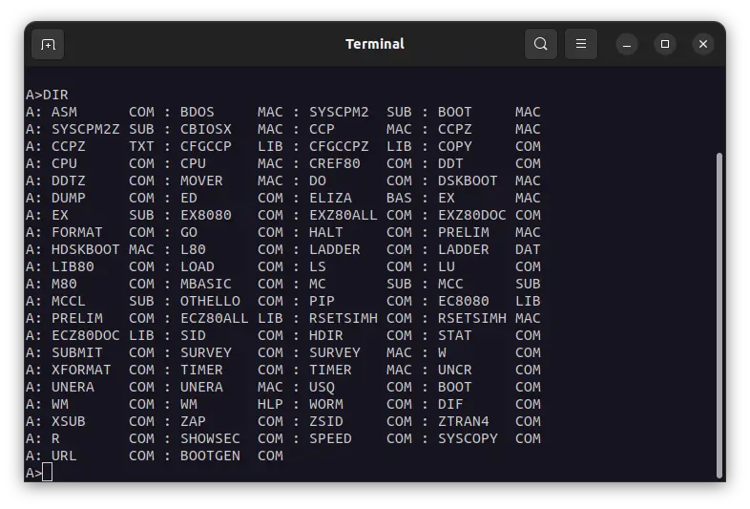Select the ASM filename

click(x=64, y=112)
